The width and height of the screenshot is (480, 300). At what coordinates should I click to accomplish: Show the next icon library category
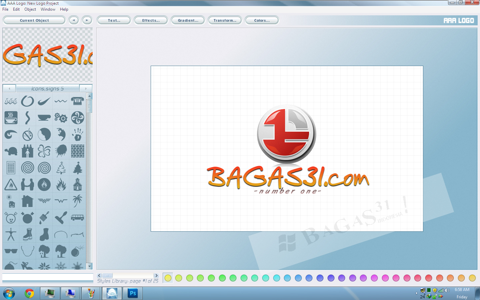pos(86,89)
